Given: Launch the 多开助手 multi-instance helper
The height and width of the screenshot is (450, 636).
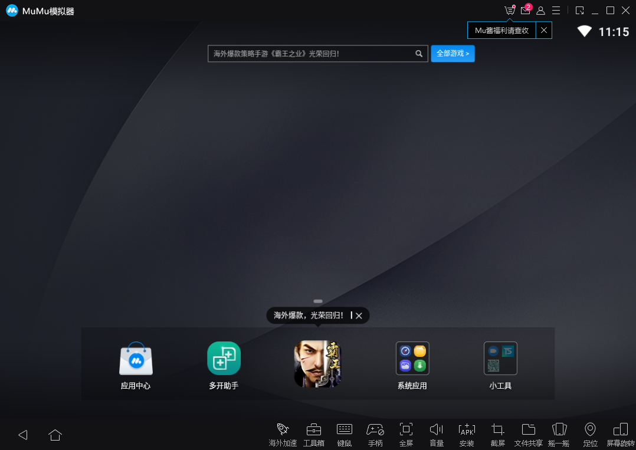Looking at the screenshot, I should 224,359.
